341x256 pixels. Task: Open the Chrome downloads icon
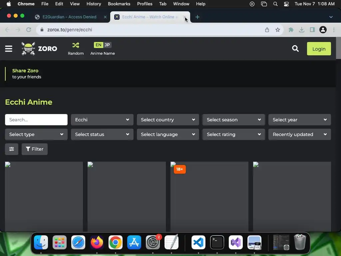click(x=301, y=30)
